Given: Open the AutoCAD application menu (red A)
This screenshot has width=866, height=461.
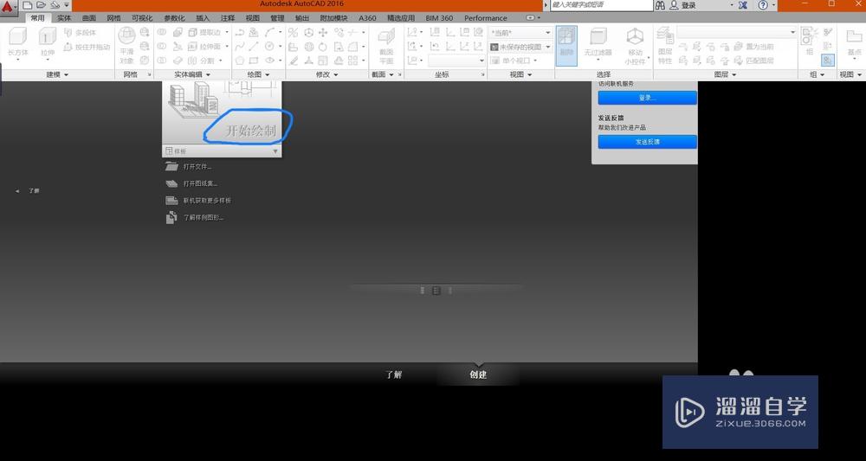Looking at the screenshot, I should pyautogui.click(x=7, y=7).
